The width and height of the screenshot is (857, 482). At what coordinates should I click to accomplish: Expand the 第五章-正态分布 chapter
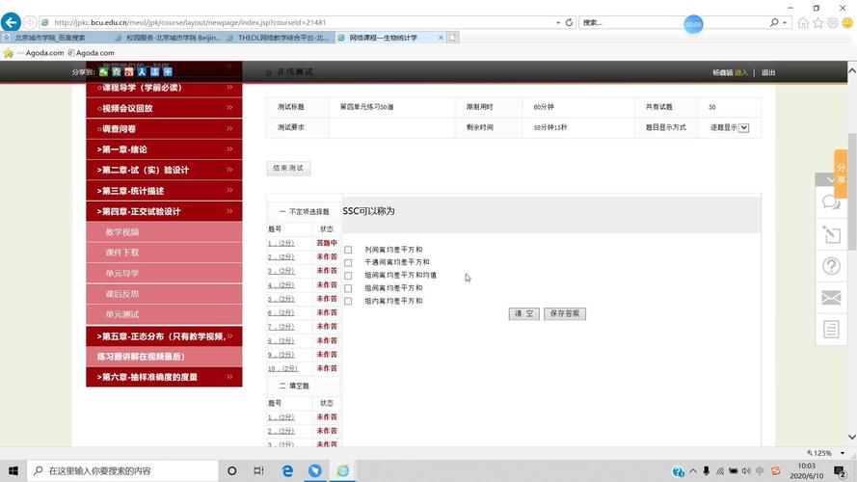click(164, 336)
